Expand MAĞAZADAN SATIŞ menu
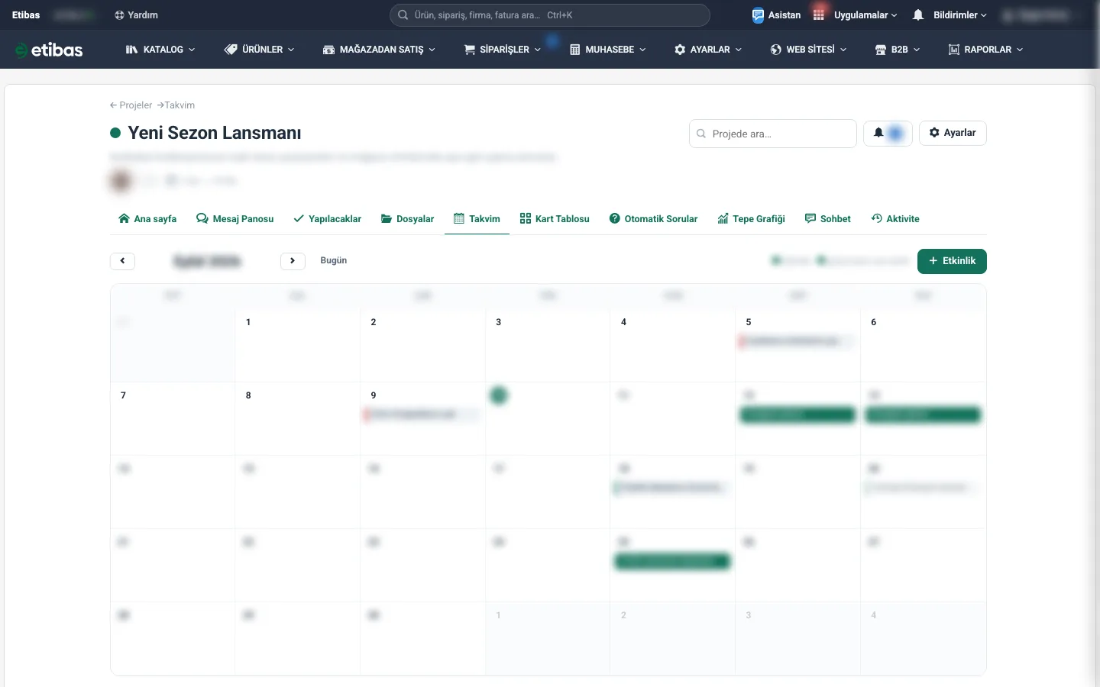The width and height of the screenshot is (1100, 687). click(379, 50)
